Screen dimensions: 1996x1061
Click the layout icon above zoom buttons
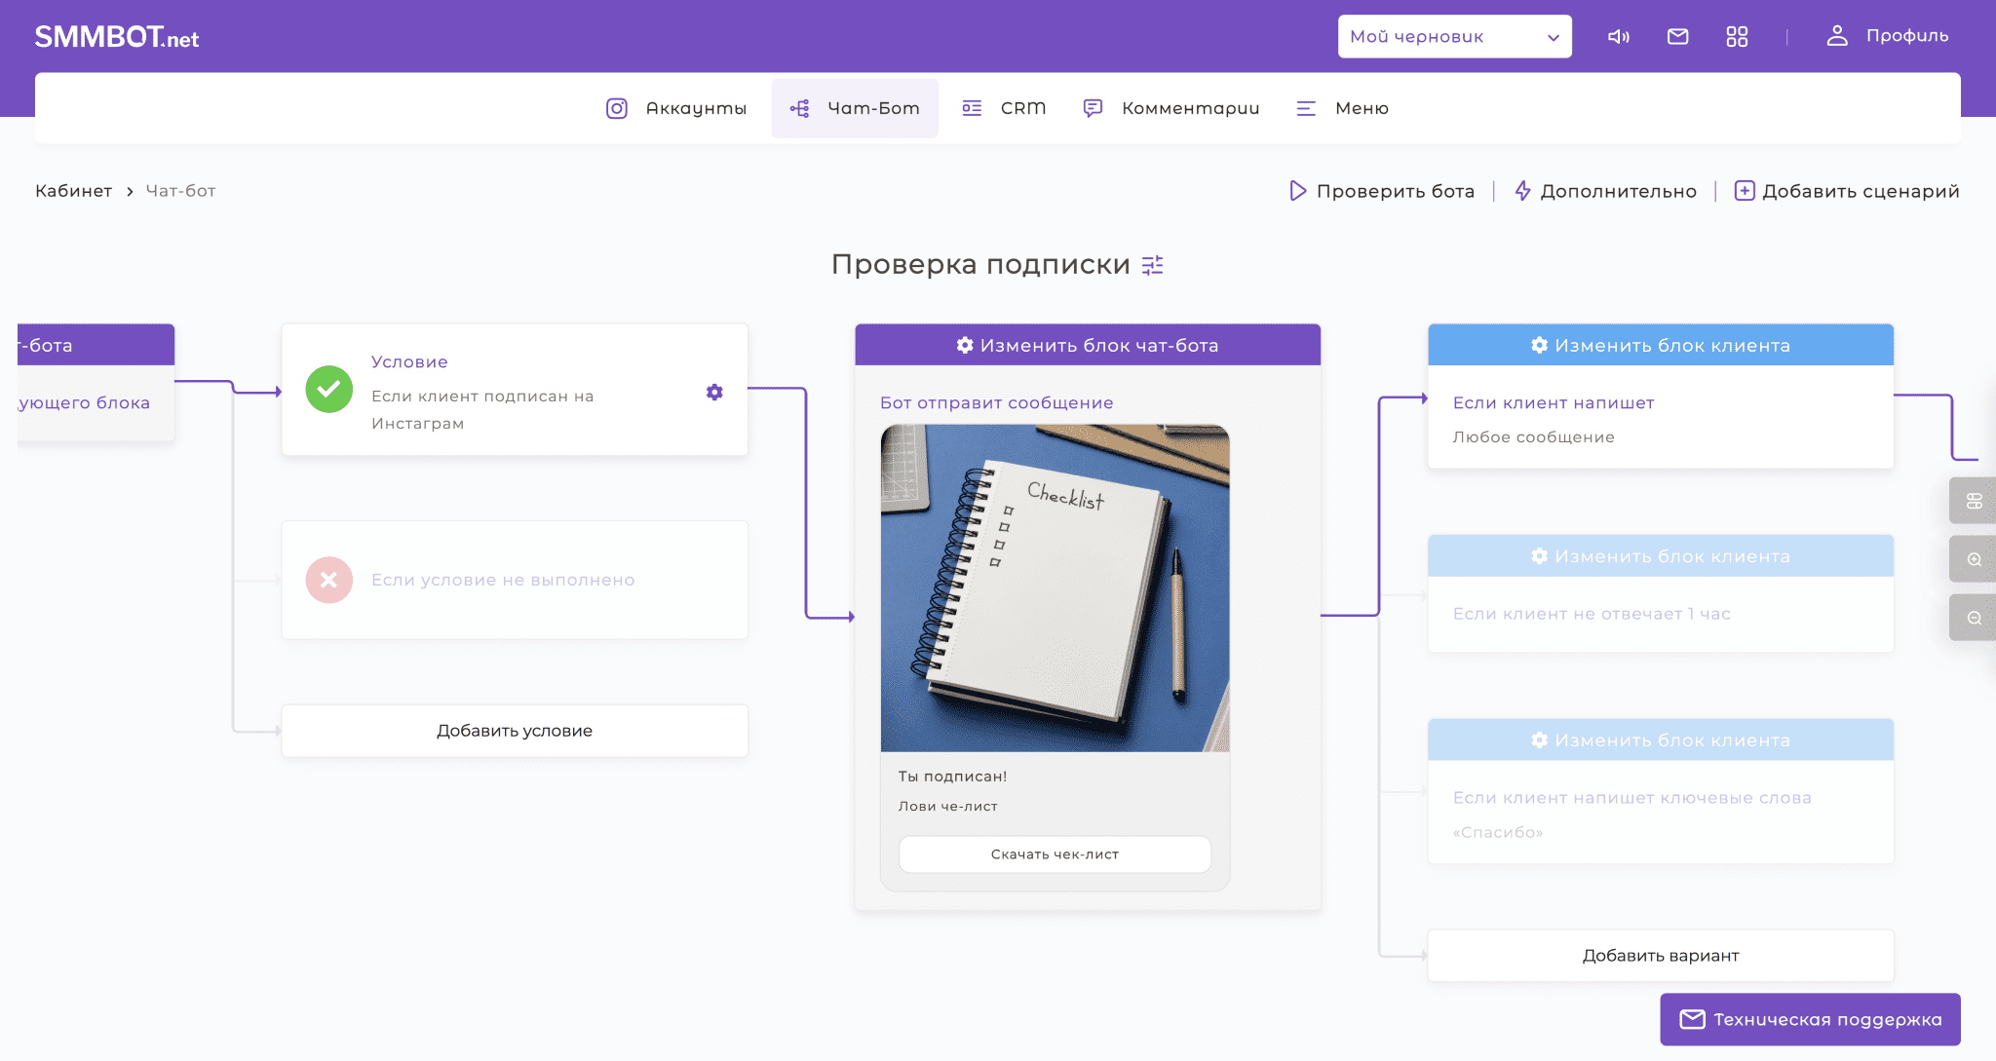(x=1974, y=501)
